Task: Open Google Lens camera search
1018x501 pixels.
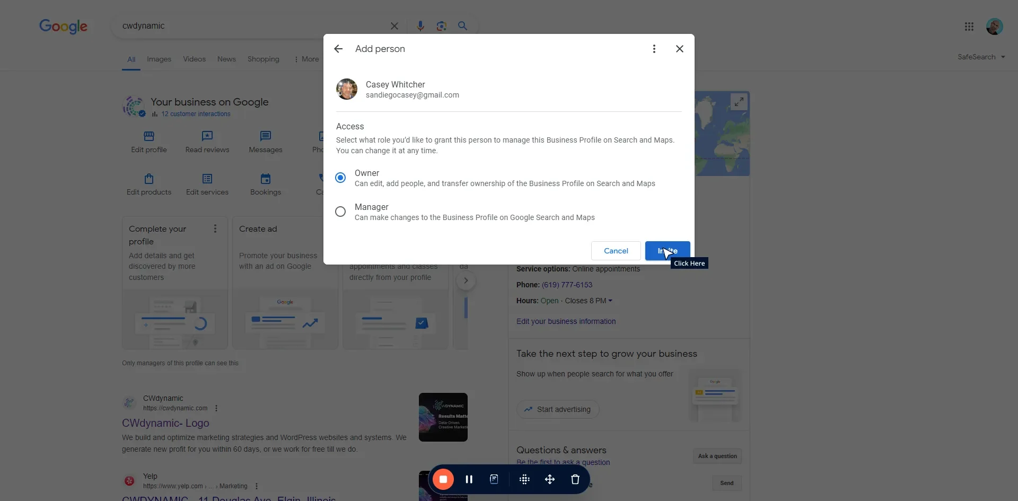Action: coord(442,26)
